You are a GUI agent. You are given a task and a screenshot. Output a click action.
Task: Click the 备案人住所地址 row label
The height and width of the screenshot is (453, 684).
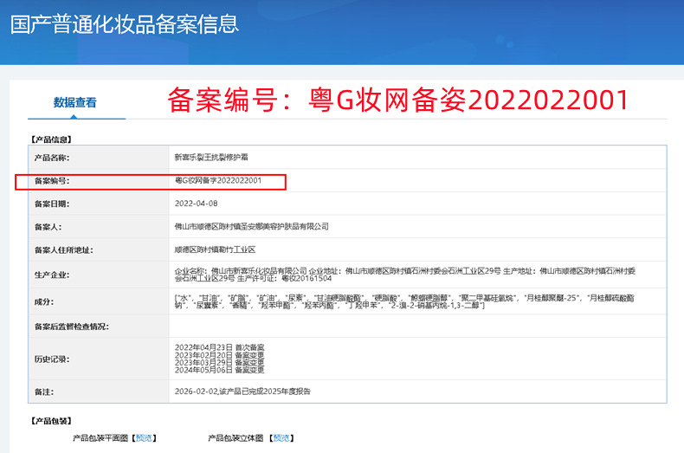64,250
